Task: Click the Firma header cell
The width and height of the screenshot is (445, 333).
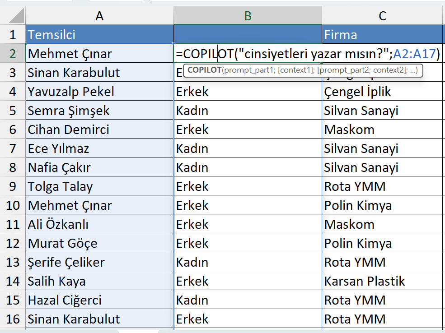Action: (382, 35)
